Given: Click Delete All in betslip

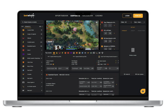Looking at the screenshot, I should coord(127,74).
